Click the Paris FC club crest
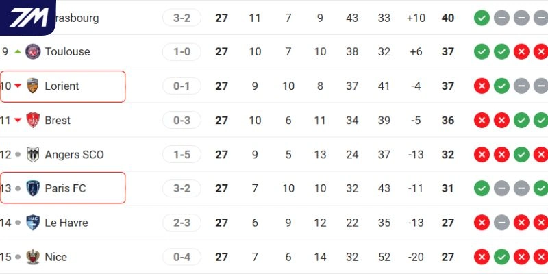Image resolution: width=548 pixels, height=274 pixels. 32,188
